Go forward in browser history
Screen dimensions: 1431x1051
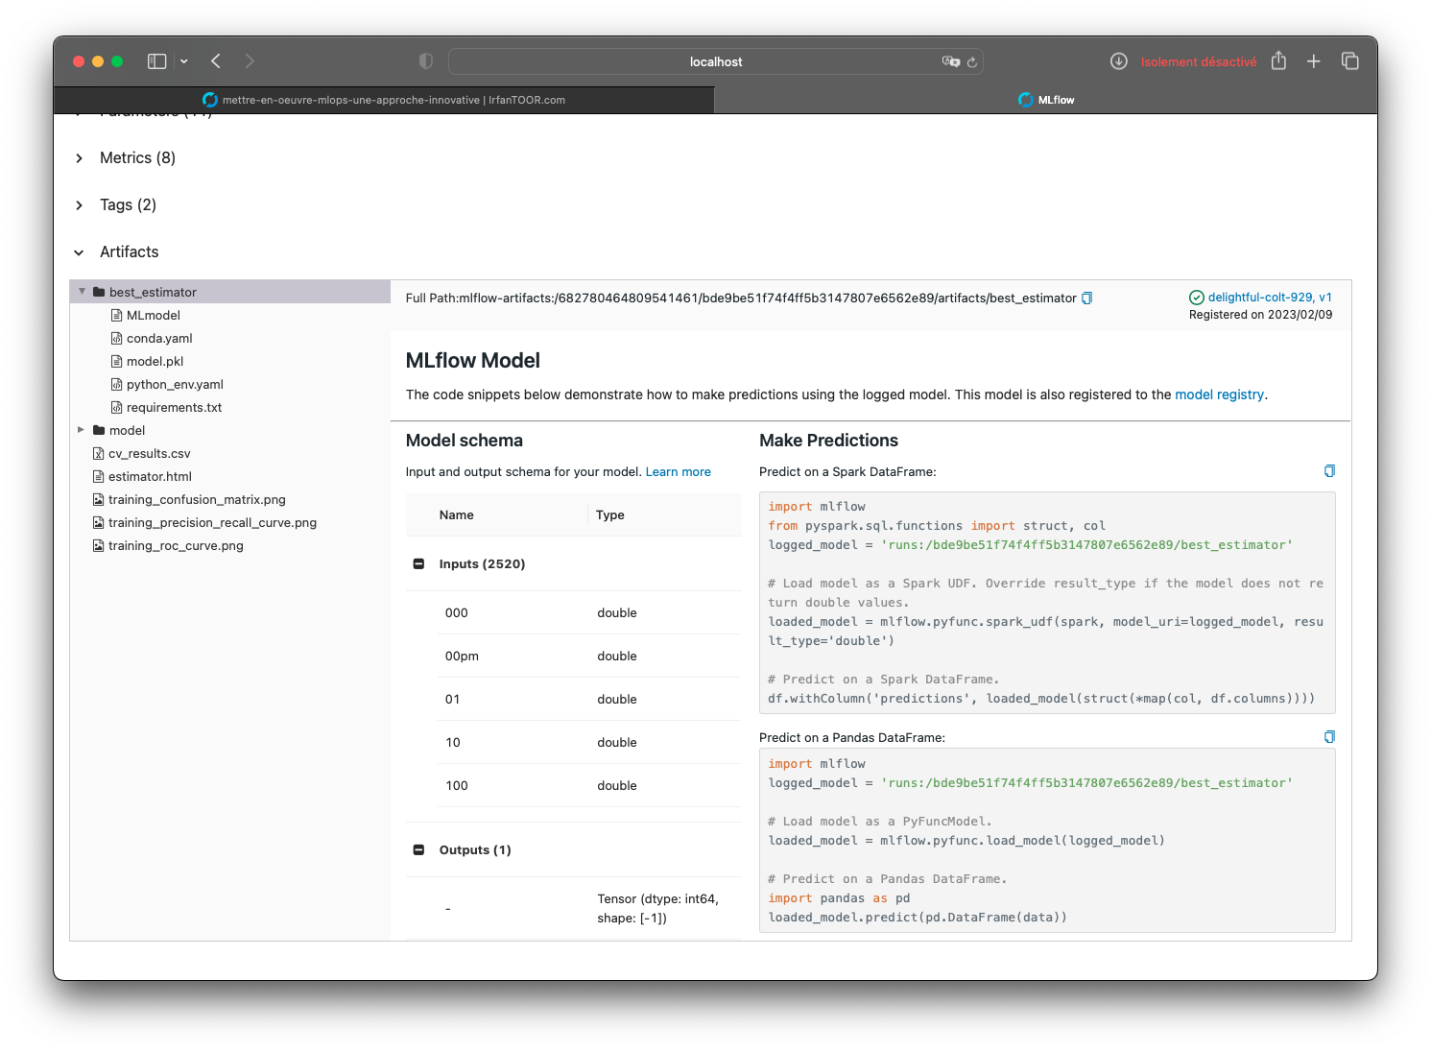coord(250,61)
